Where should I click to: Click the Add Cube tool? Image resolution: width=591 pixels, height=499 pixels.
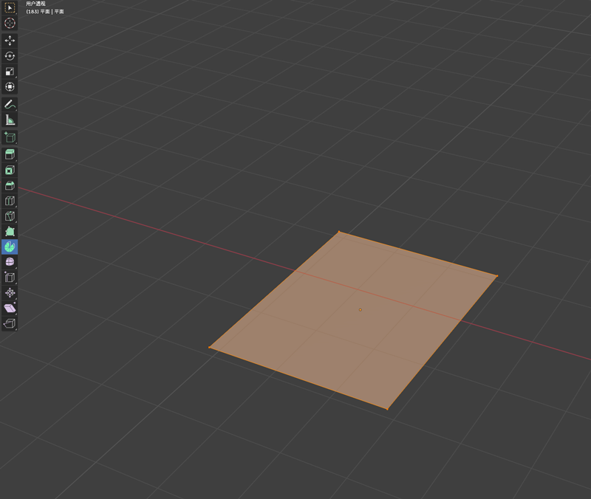(10, 137)
